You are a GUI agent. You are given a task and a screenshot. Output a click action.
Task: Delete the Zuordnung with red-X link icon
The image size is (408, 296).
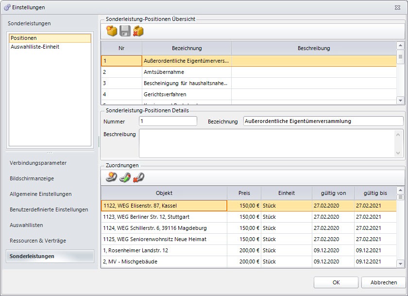tap(138, 177)
